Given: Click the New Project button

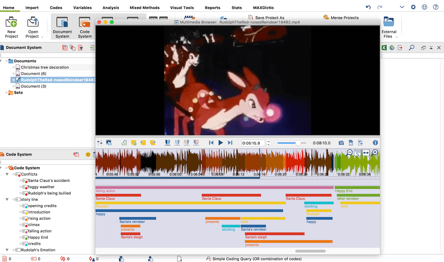Looking at the screenshot, I should (x=11, y=27).
